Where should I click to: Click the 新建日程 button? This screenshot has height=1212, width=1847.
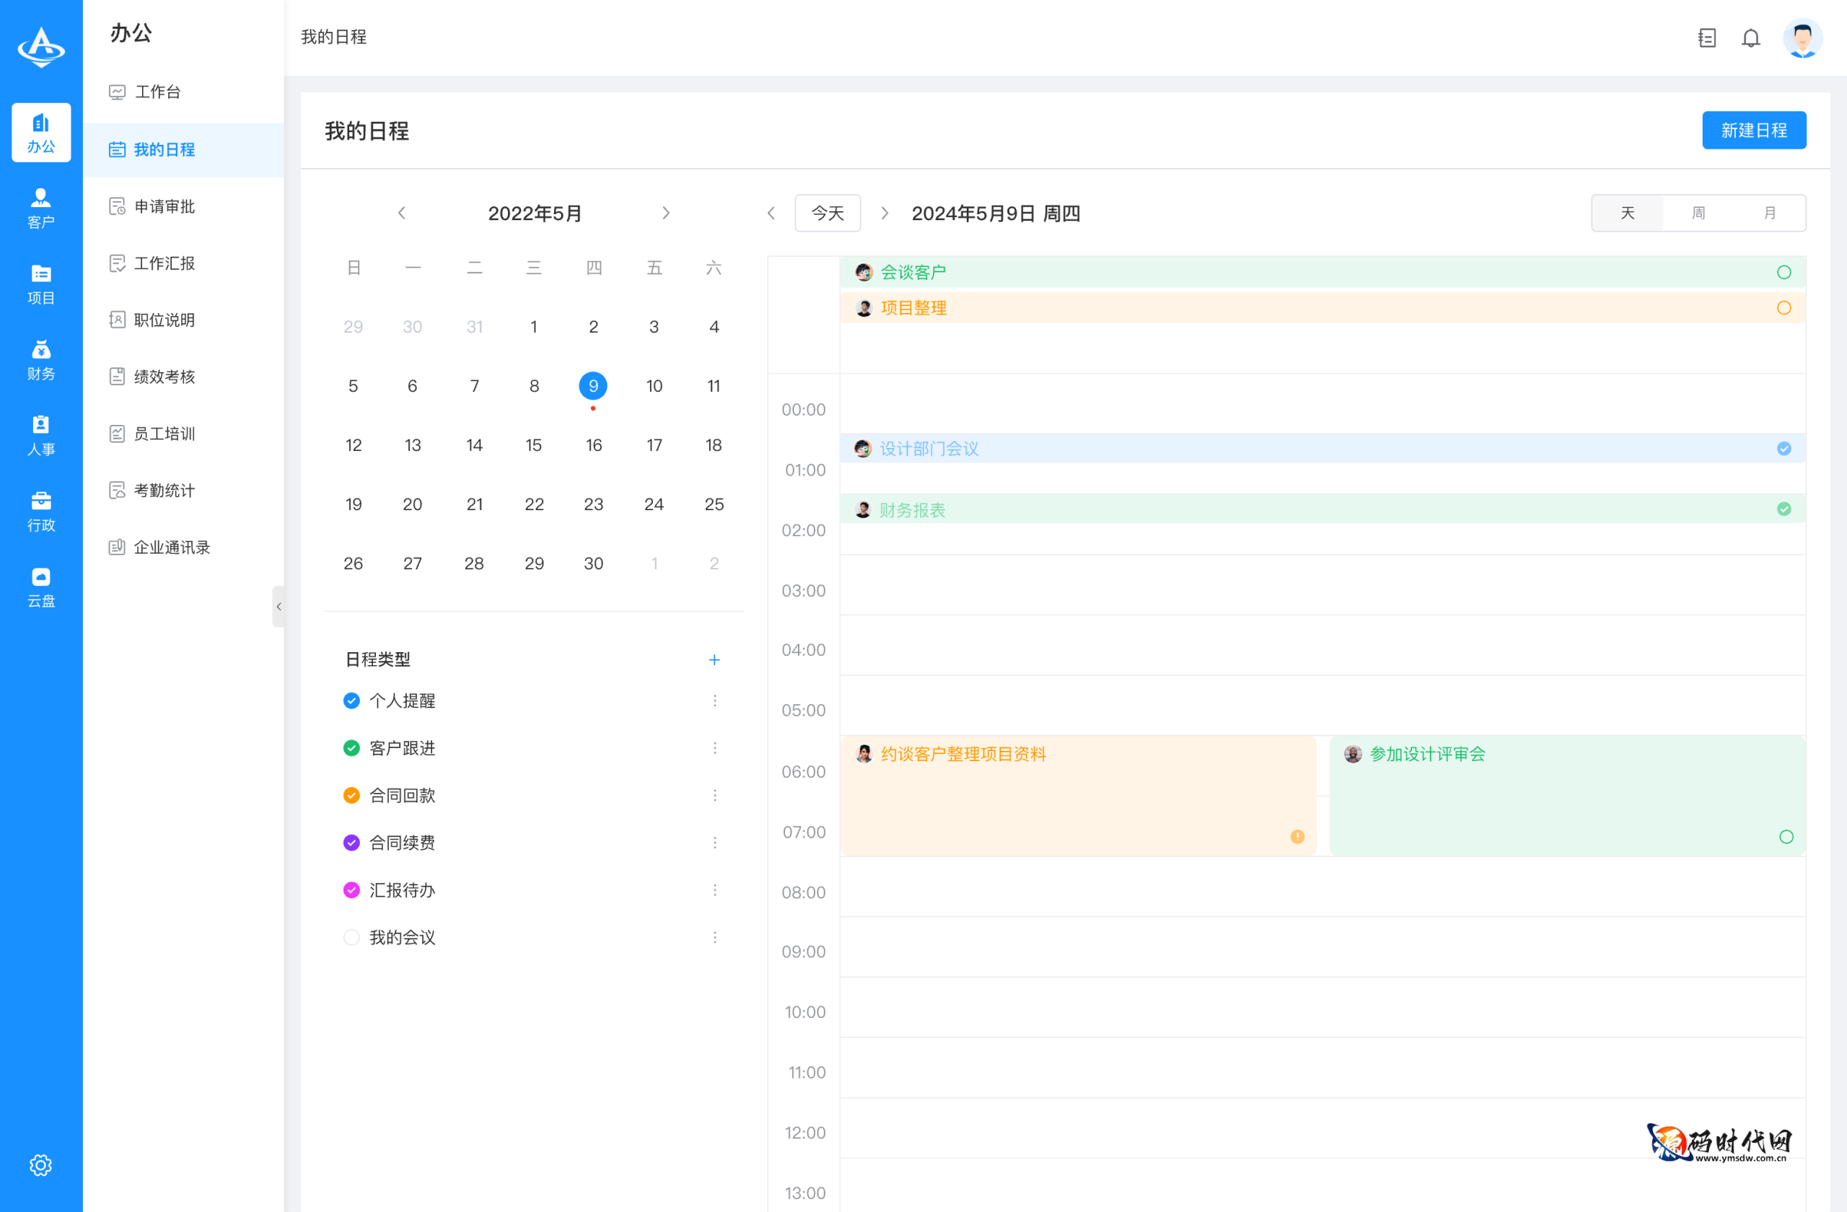tap(1754, 130)
